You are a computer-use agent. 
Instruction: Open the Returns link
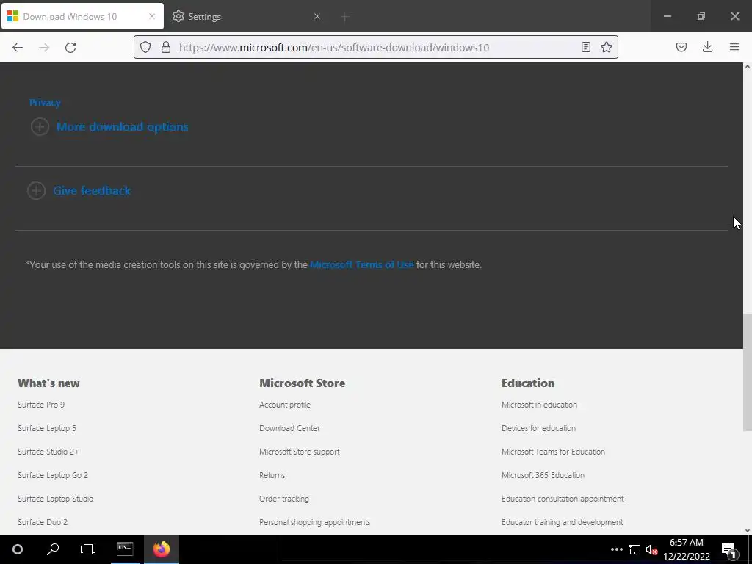click(272, 475)
